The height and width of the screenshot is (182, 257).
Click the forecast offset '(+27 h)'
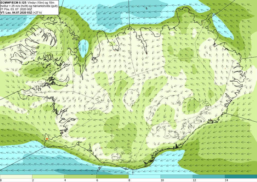click(37, 13)
